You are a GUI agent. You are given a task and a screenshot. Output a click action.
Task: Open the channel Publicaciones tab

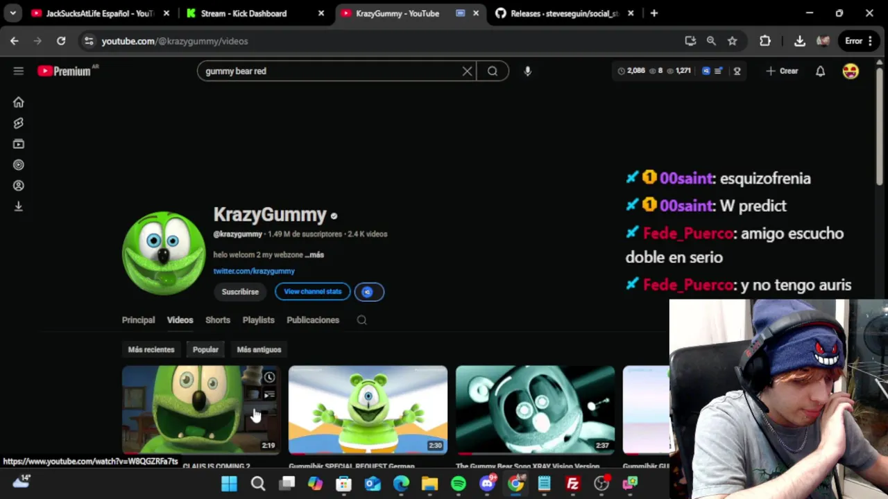tap(313, 320)
